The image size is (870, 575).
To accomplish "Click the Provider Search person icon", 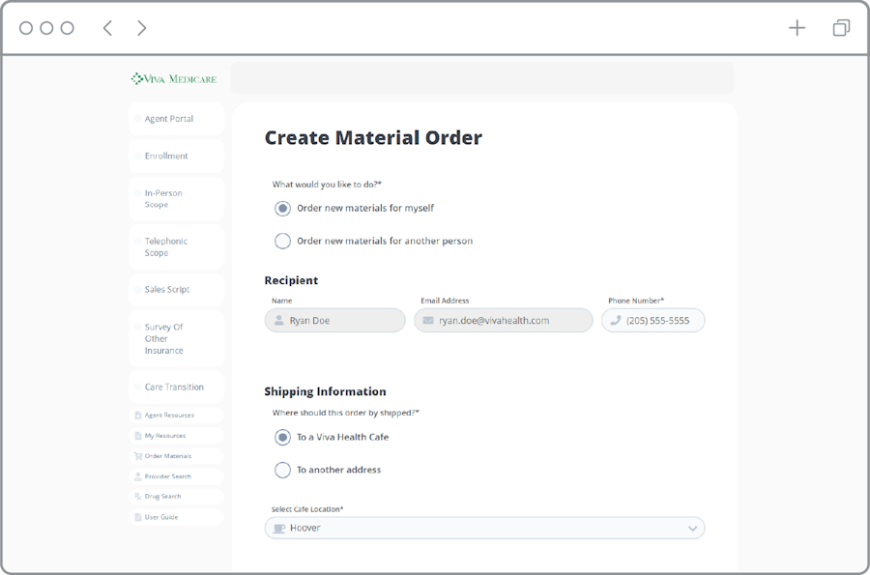I will pyautogui.click(x=137, y=476).
